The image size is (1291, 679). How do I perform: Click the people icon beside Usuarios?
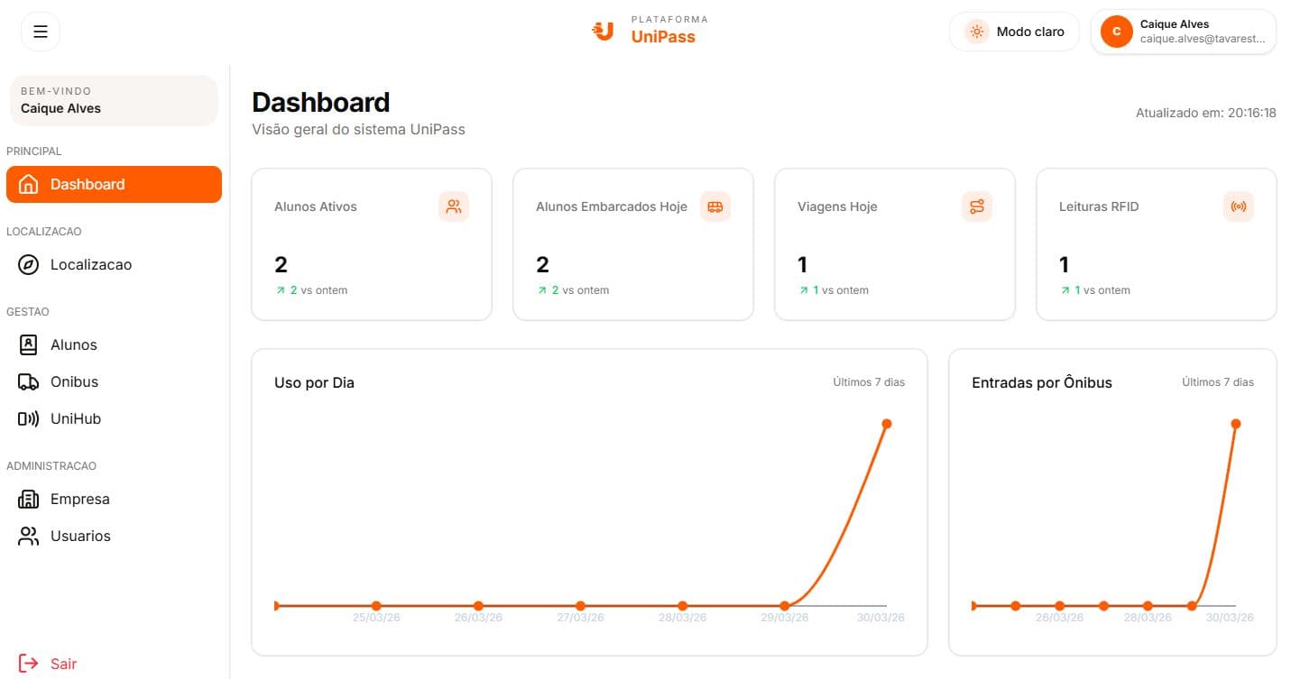(x=29, y=536)
